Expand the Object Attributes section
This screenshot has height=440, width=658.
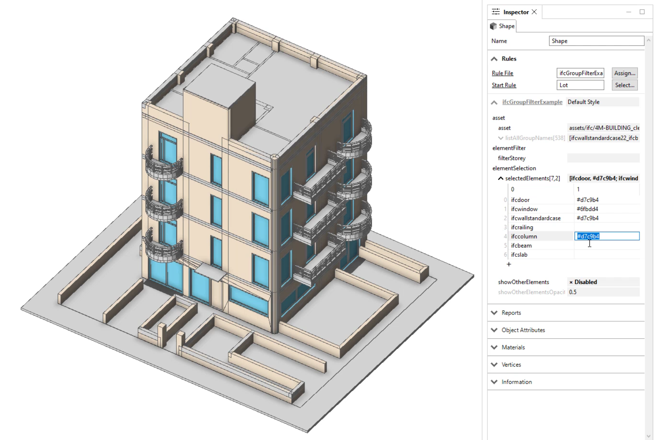point(494,330)
